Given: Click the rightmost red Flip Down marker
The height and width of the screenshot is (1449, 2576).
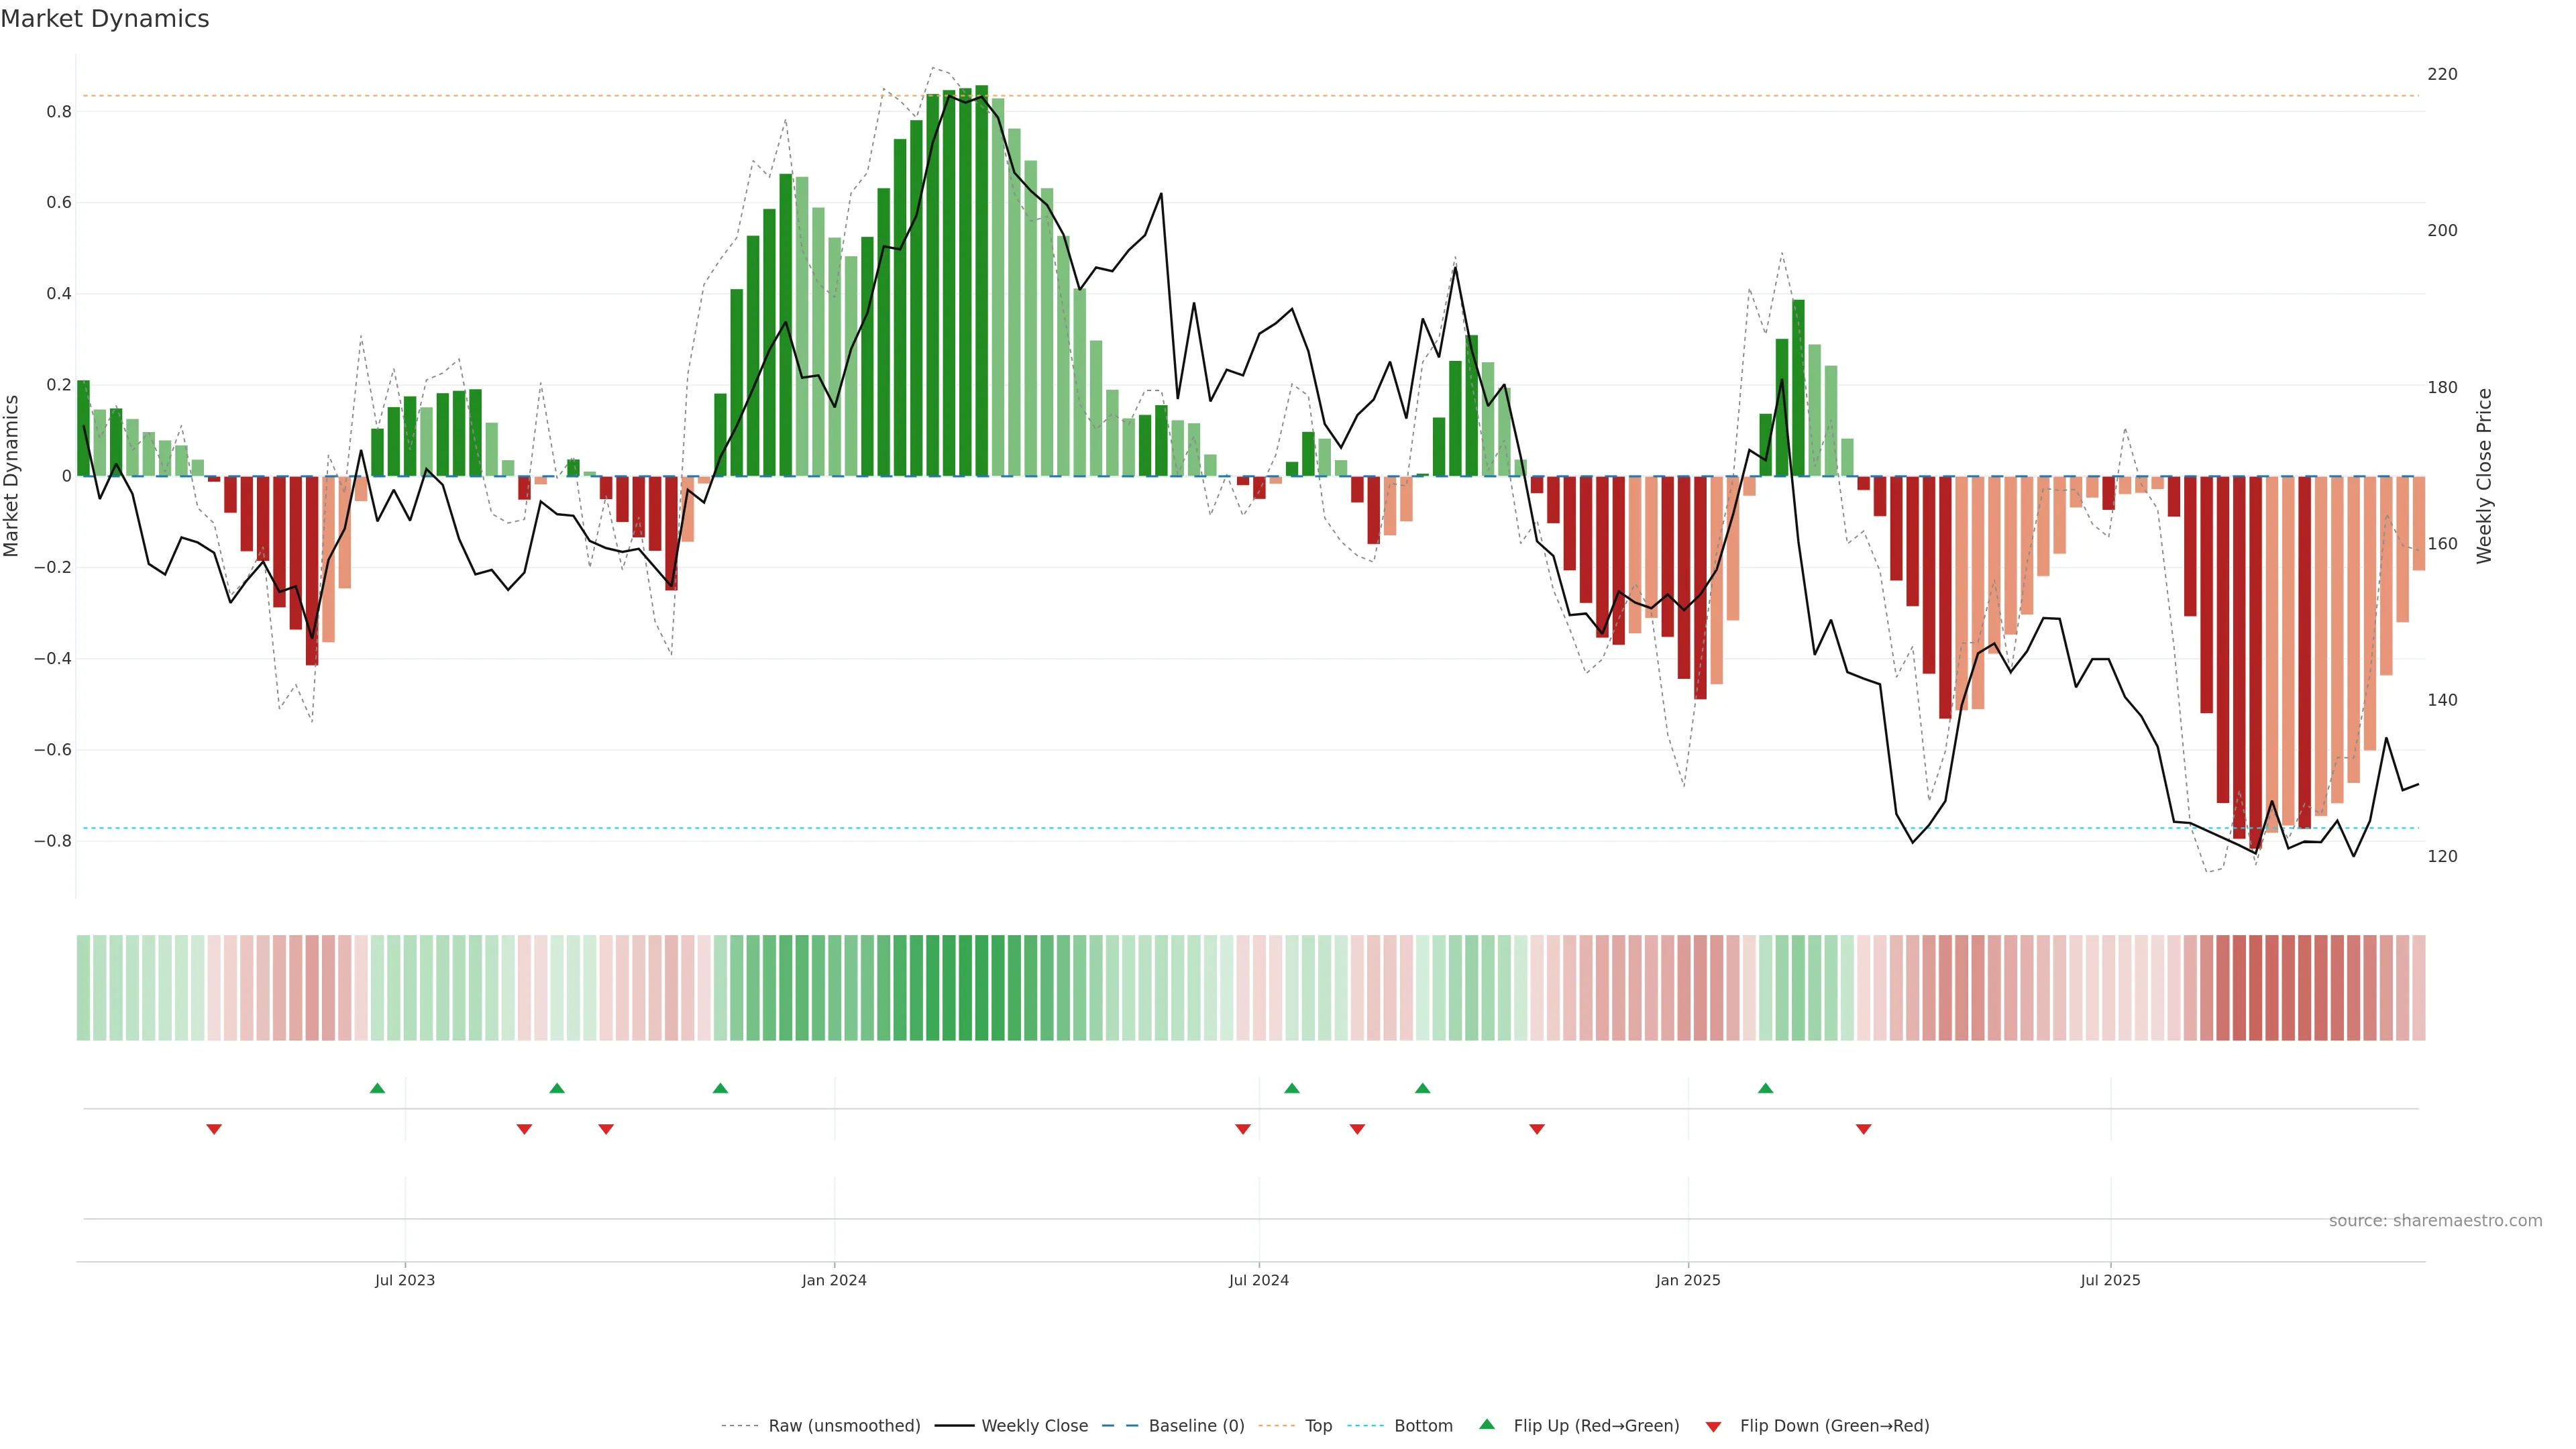Looking at the screenshot, I should (x=1864, y=1129).
